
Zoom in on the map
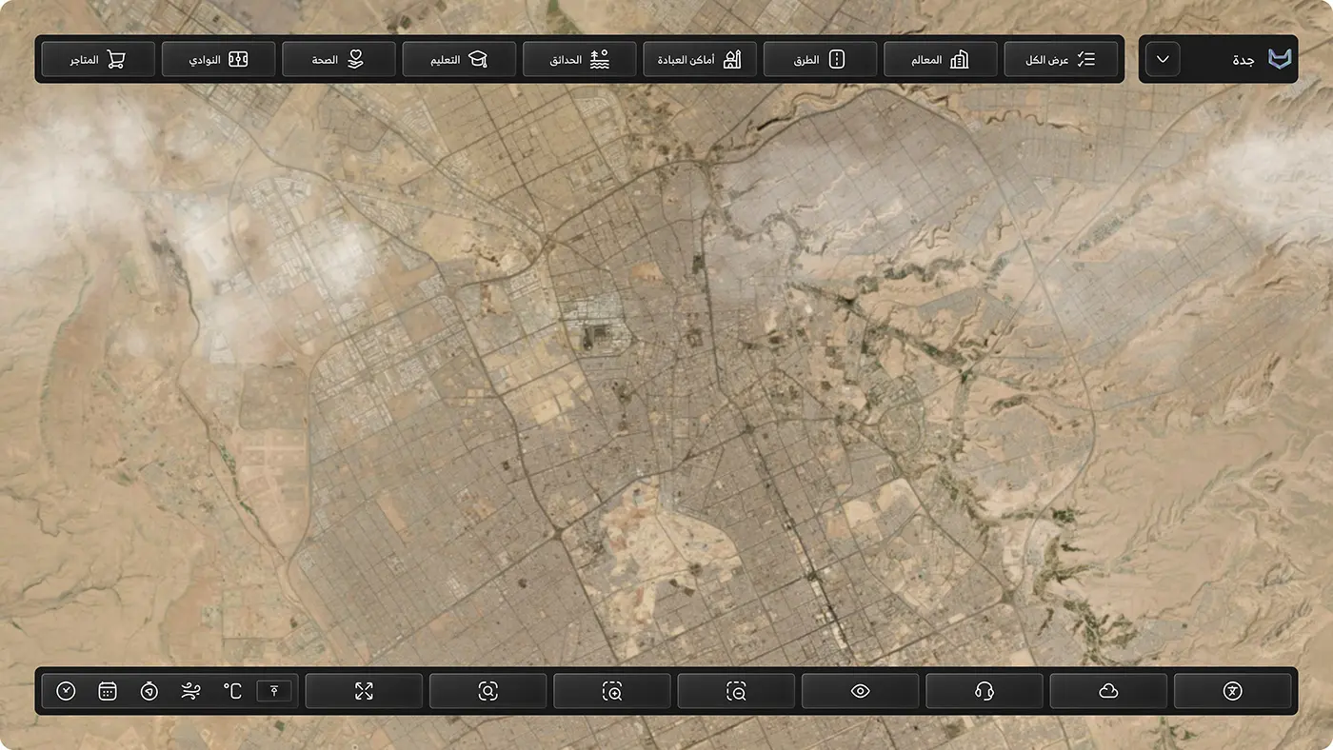tap(612, 691)
